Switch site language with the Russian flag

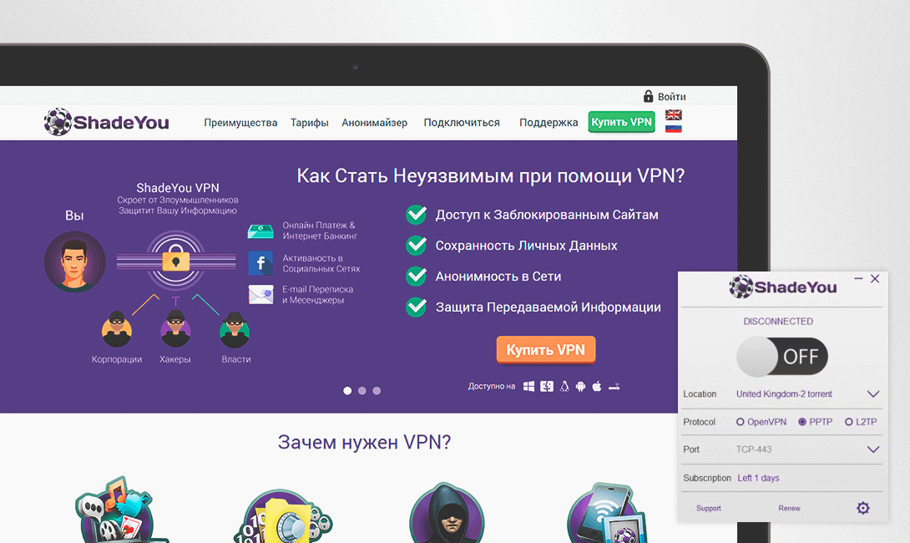click(x=673, y=129)
